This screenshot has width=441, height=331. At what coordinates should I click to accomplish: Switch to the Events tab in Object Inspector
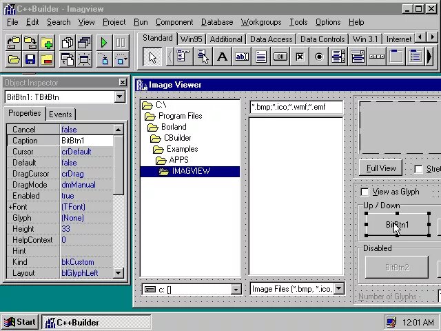pos(61,114)
